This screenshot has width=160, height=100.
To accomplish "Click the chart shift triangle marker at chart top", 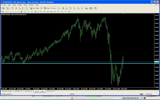I will [123, 14].
